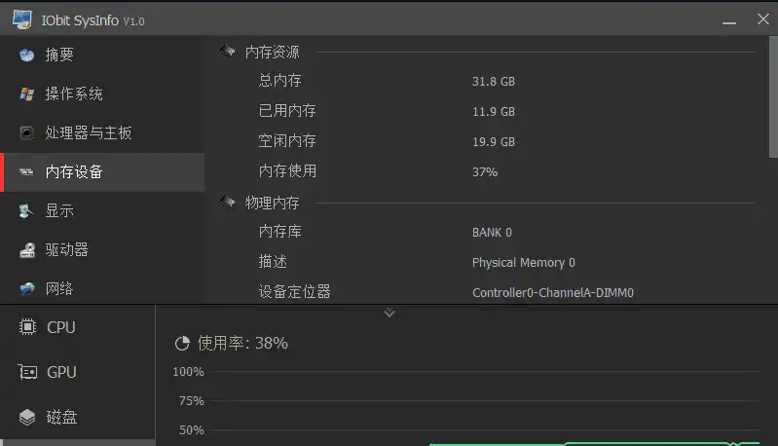Click the memory chip icon beside 物理内存
Screen dimensions: 778x446
[x=227, y=202]
